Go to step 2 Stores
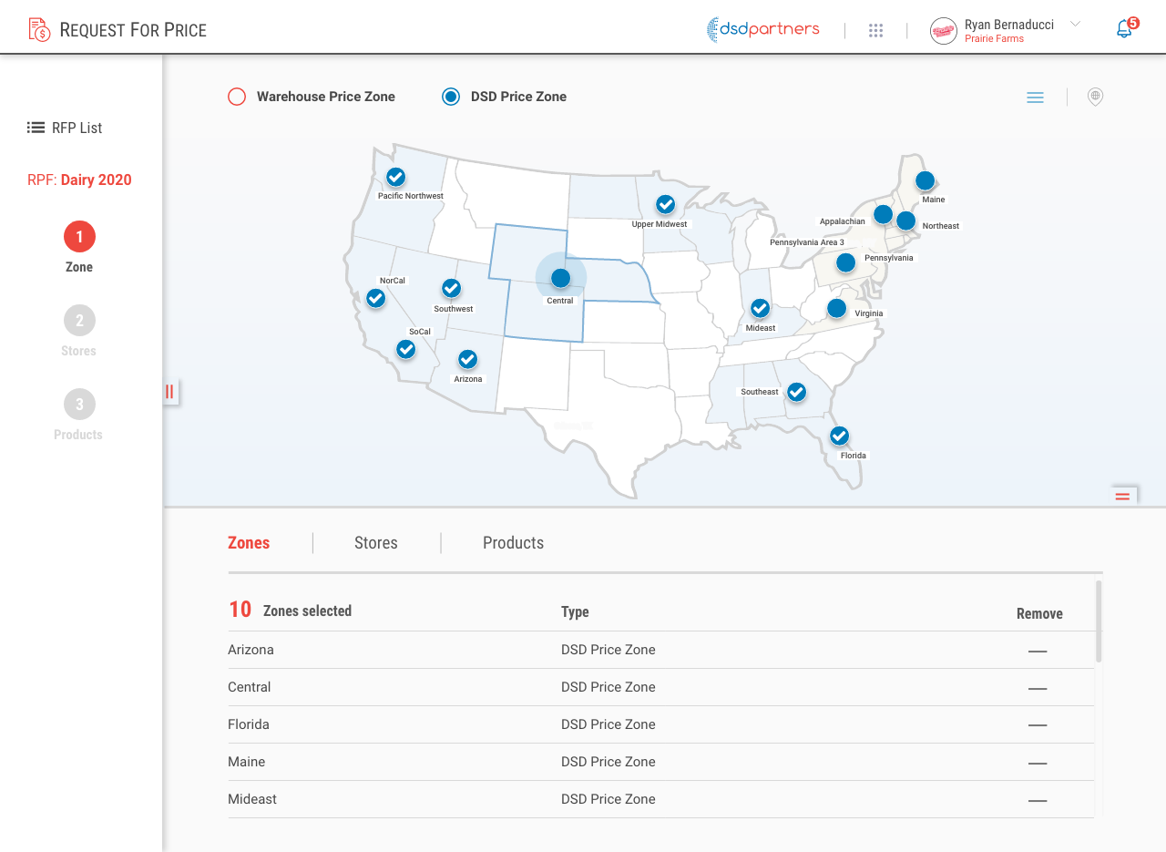Screen dimensions: 1166x852 click(79, 321)
